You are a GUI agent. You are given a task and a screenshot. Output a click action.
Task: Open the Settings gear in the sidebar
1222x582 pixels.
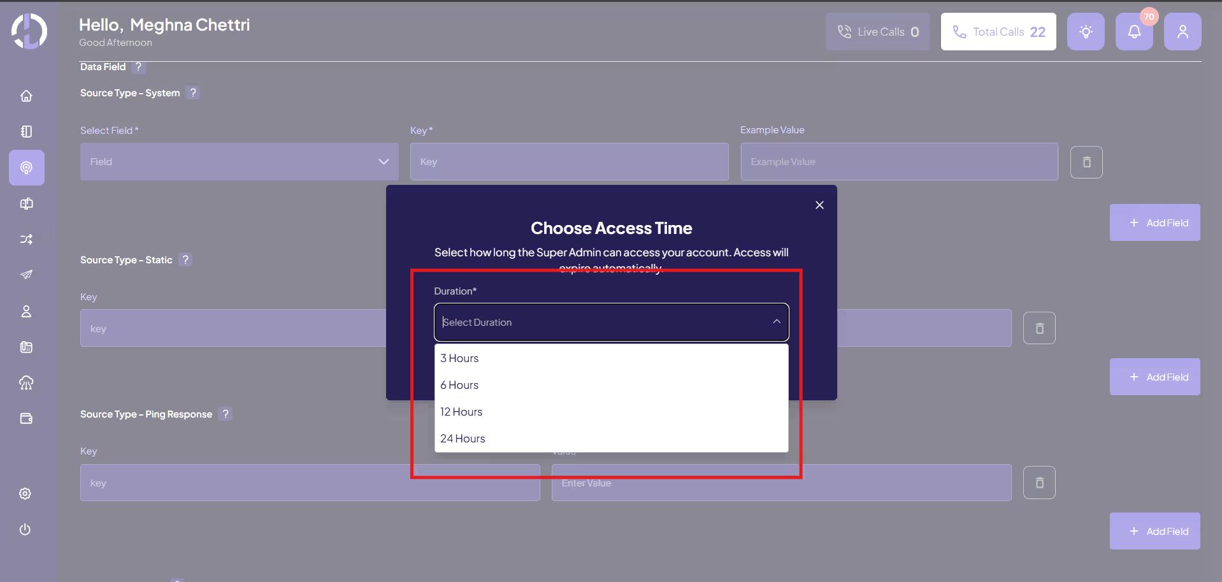coord(26,494)
